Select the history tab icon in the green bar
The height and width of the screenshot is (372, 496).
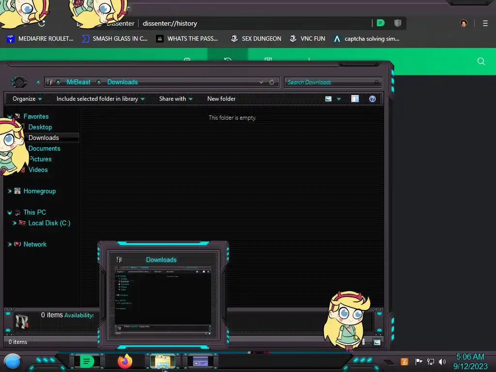pyautogui.click(x=228, y=58)
